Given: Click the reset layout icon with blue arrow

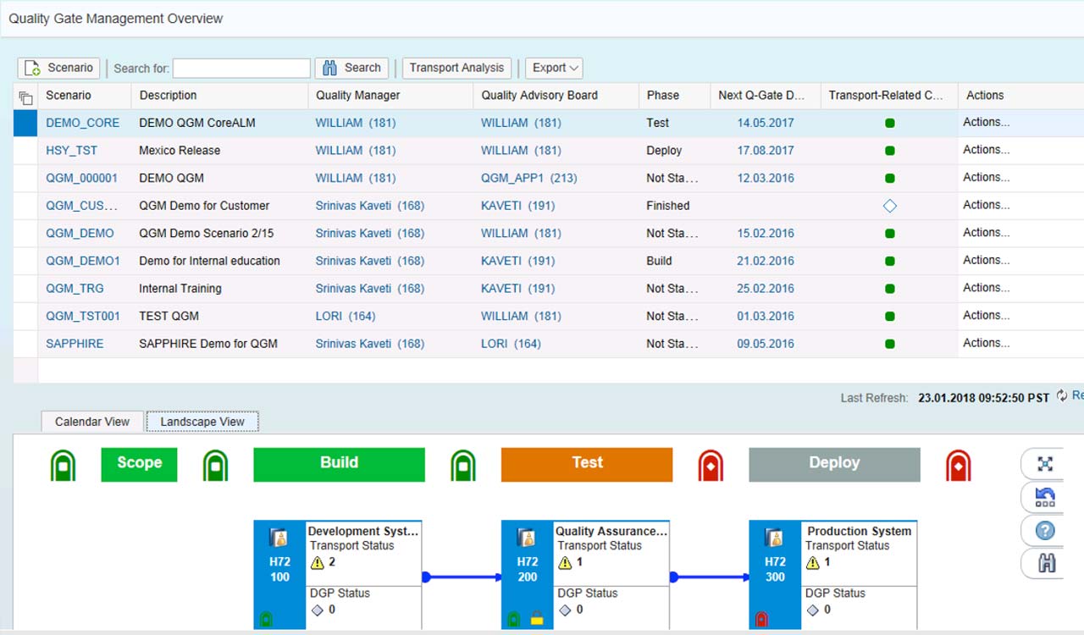Looking at the screenshot, I should coord(1045,497).
